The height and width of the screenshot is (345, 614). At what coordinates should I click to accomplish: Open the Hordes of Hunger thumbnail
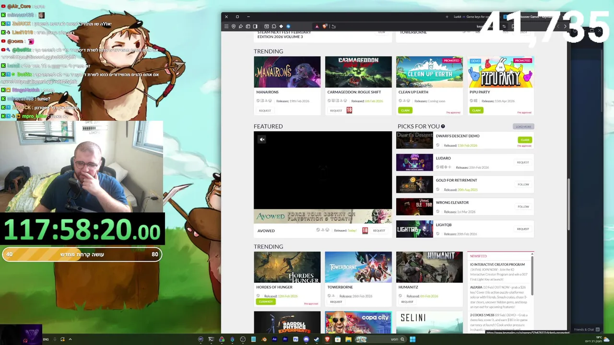tap(287, 267)
